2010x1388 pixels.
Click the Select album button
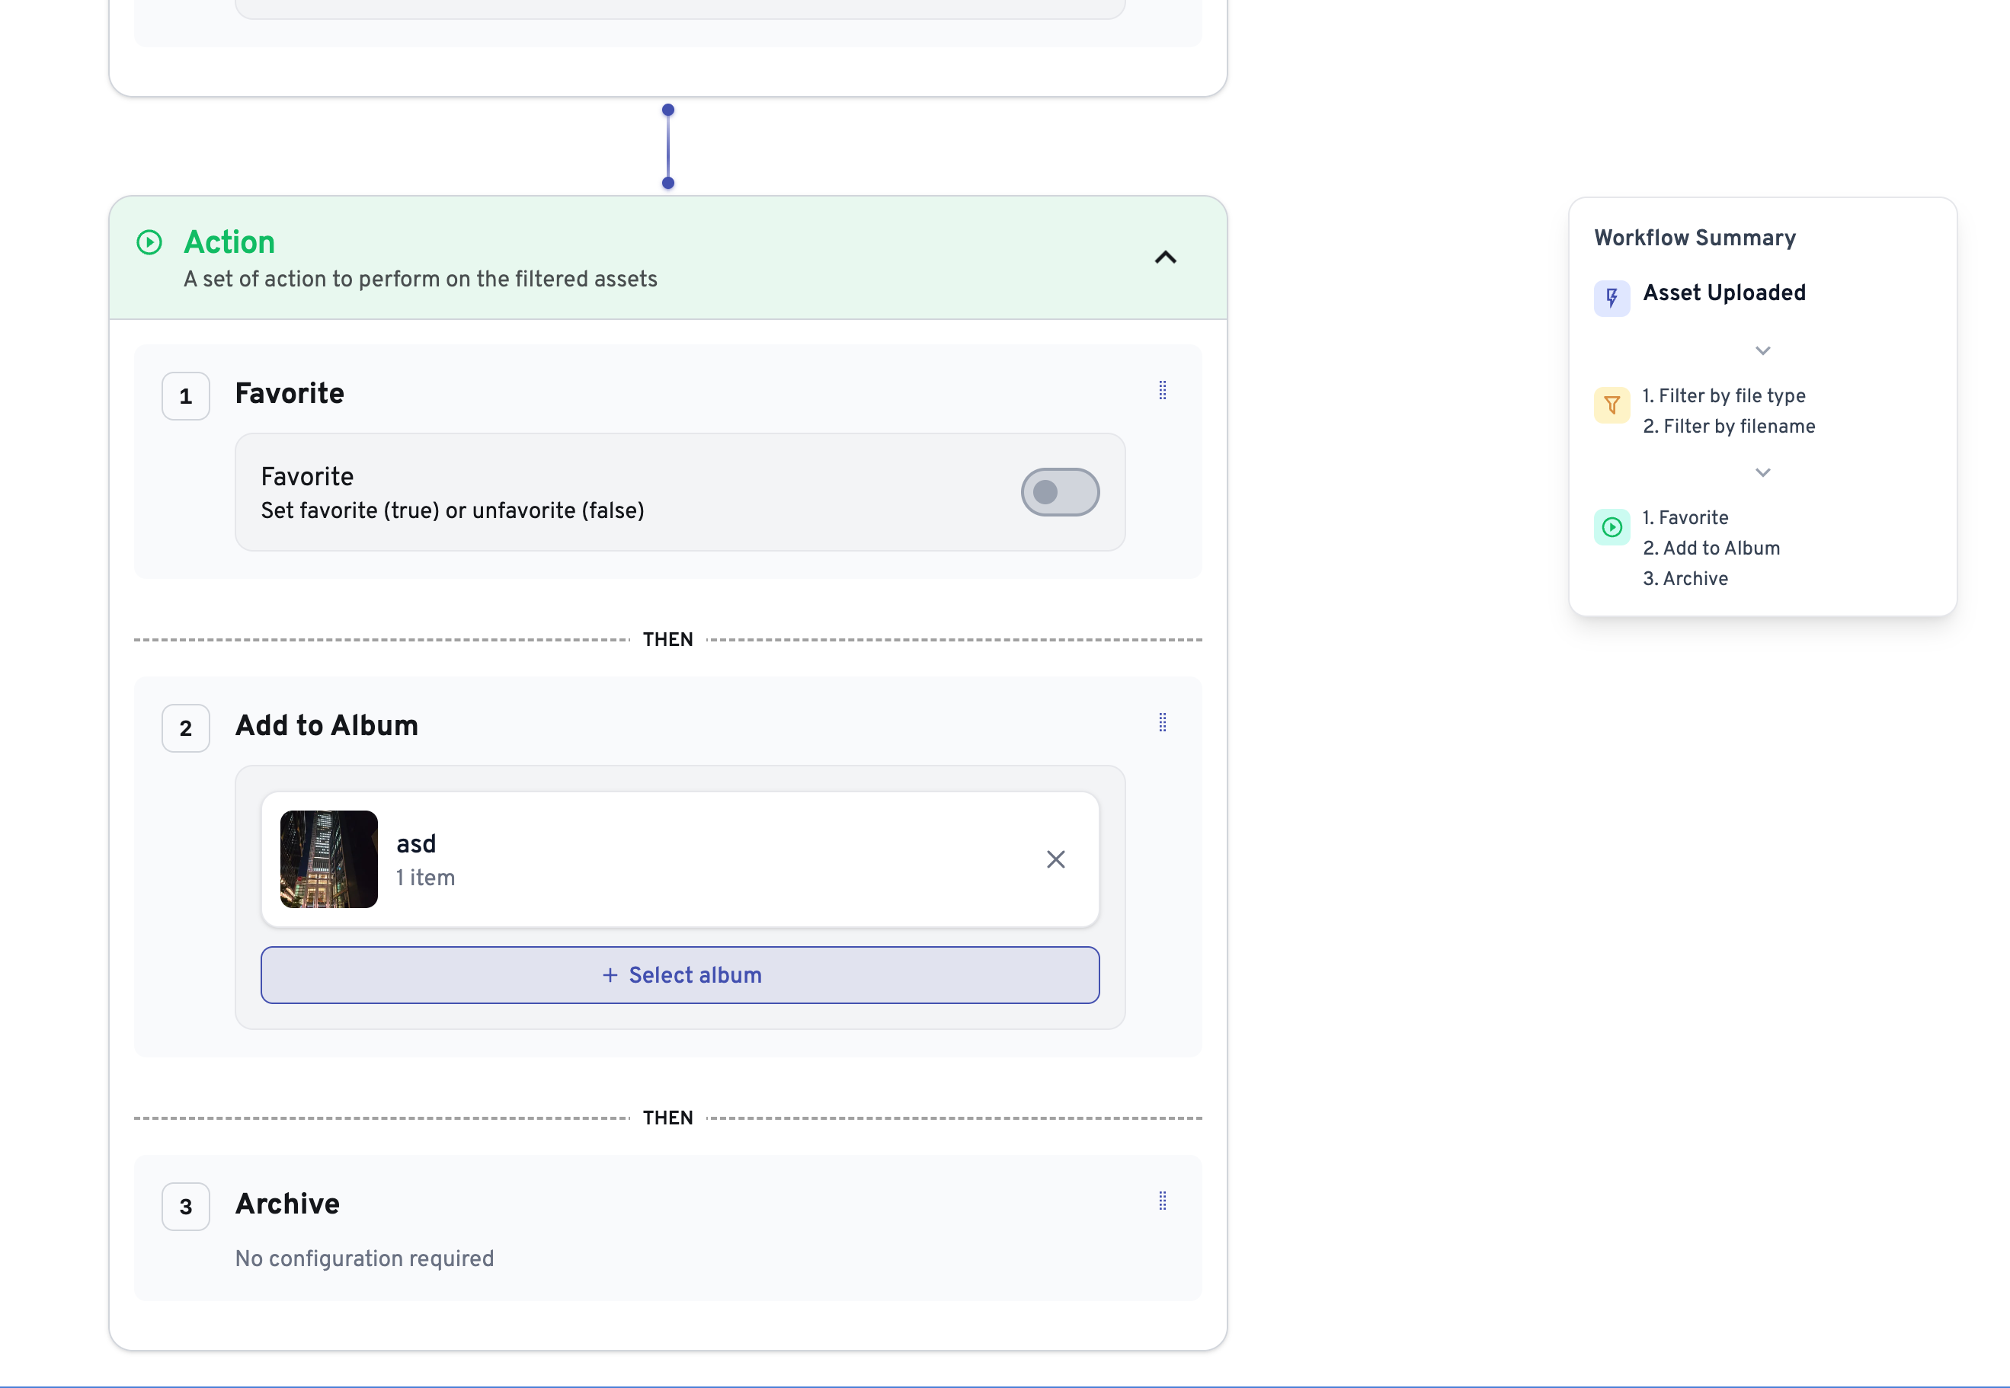(680, 975)
